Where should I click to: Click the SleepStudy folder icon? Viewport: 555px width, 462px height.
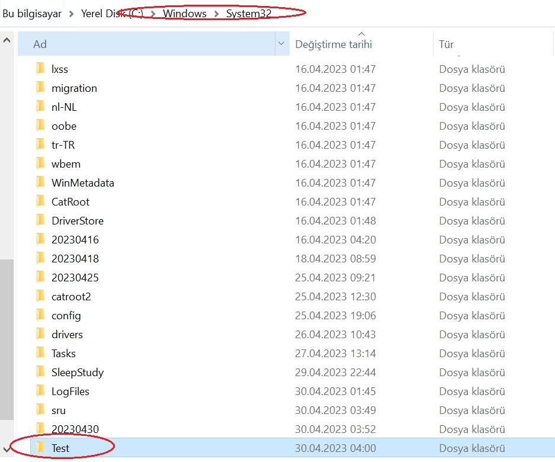(x=40, y=372)
